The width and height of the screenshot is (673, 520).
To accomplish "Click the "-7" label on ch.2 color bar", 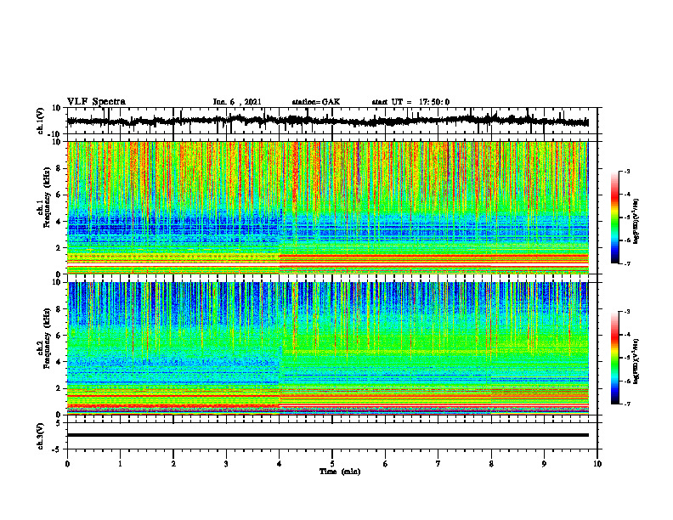I will pyautogui.click(x=627, y=404).
